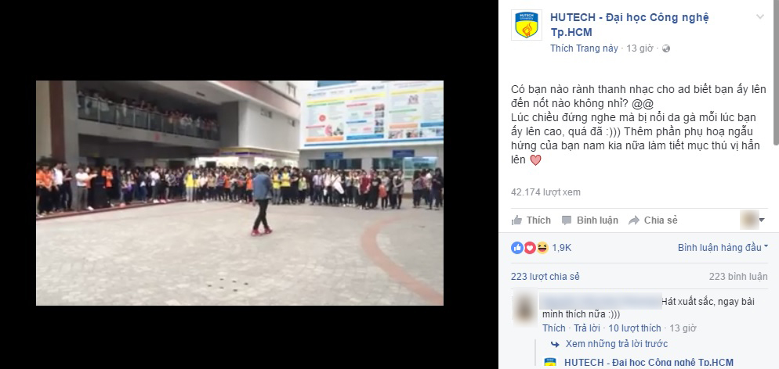
Task: Expand the Bình luận hàng đầu sort dropdown
Action: pyautogui.click(x=723, y=248)
